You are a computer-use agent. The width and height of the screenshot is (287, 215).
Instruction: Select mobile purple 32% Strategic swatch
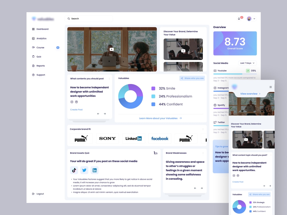click(x=250, y=203)
